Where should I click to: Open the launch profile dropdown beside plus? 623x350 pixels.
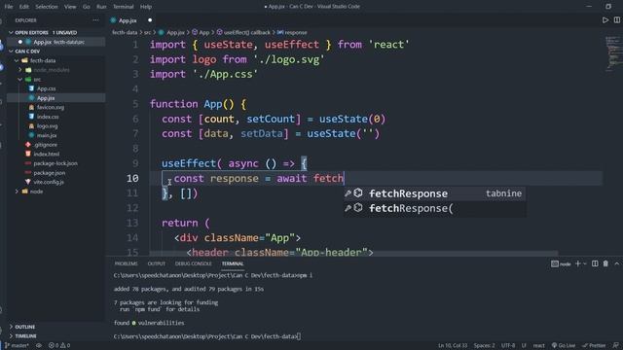[585, 263]
